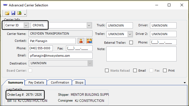The width and height of the screenshot is (189, 106).
Task: Toggle the Wants Reload checkbox
Action: click(107, 71)
